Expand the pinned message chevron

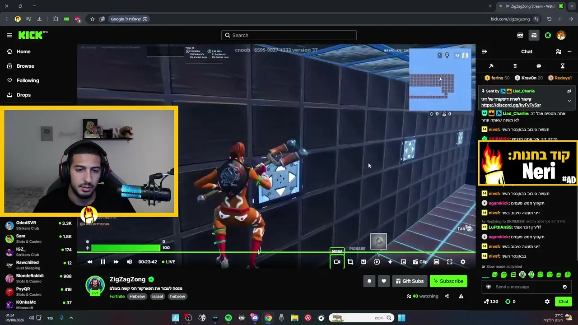click(x=569, y=101)
